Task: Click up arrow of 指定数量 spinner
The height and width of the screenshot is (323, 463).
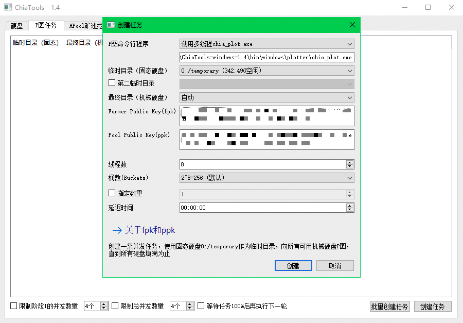Action: click(x=350, y=192)
